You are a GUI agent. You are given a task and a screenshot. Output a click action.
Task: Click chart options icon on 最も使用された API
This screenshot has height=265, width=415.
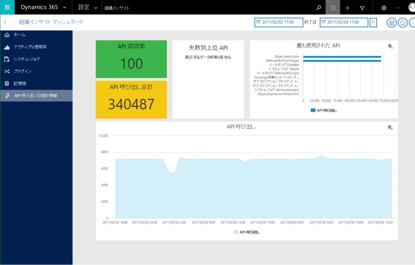[390, 46]
